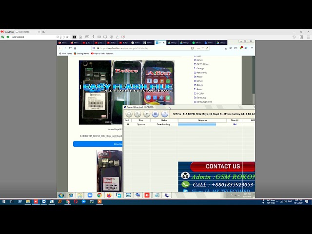Open Chrome from the remote taskbar
The image size is (312, 234).
point(99,195)
